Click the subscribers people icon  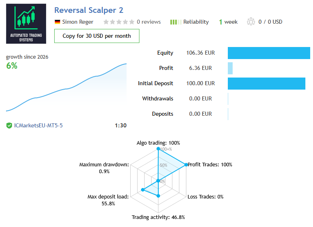[x=251, y=22]
